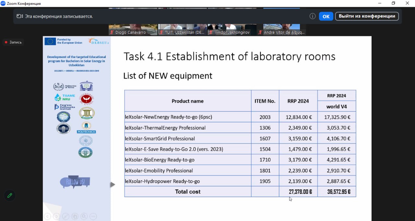
Task: Click the Zoom icon in title bar
Action: pyautogui.click(x=3, y=3)
